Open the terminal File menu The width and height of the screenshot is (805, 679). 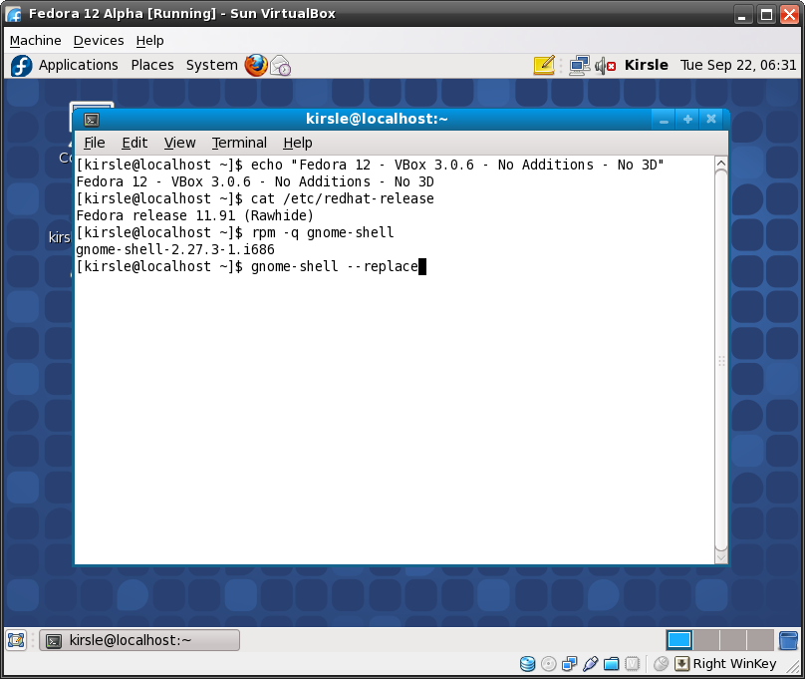(95, 143)
